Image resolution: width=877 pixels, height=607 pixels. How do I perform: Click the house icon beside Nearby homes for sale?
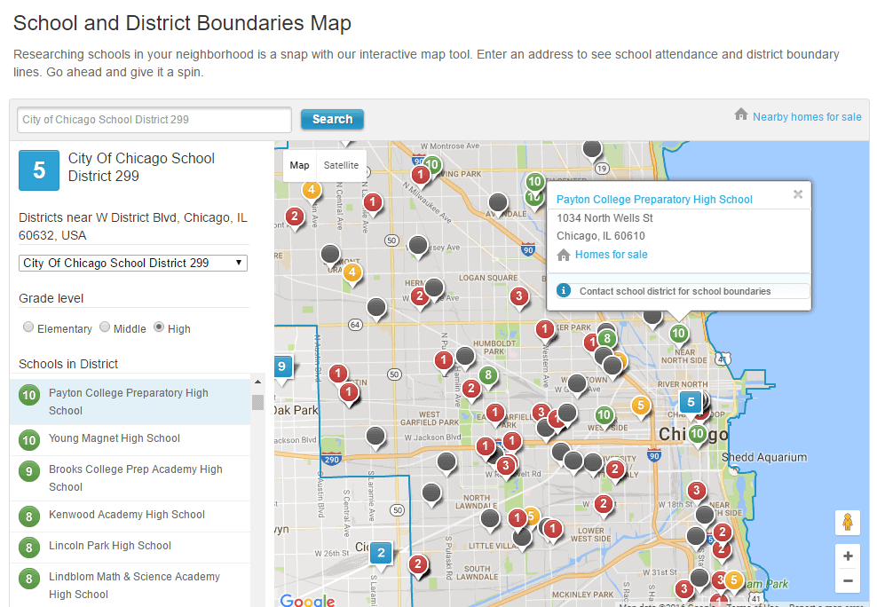coord(741,115)
